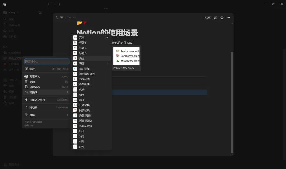Split block into 5 列

click(x=91, y=147)
